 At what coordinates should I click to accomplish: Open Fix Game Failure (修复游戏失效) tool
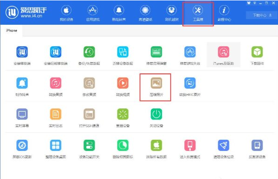(x=190, y=56)
